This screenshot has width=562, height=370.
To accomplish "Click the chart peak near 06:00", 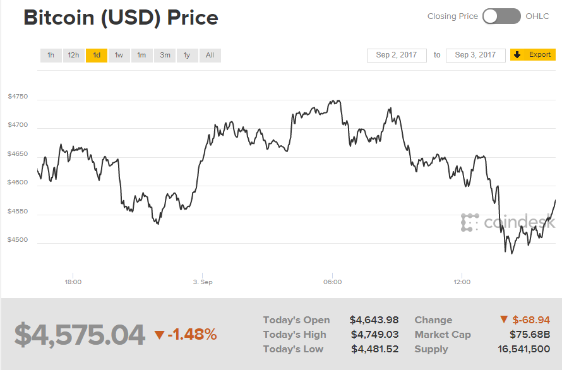I will 339,100.
